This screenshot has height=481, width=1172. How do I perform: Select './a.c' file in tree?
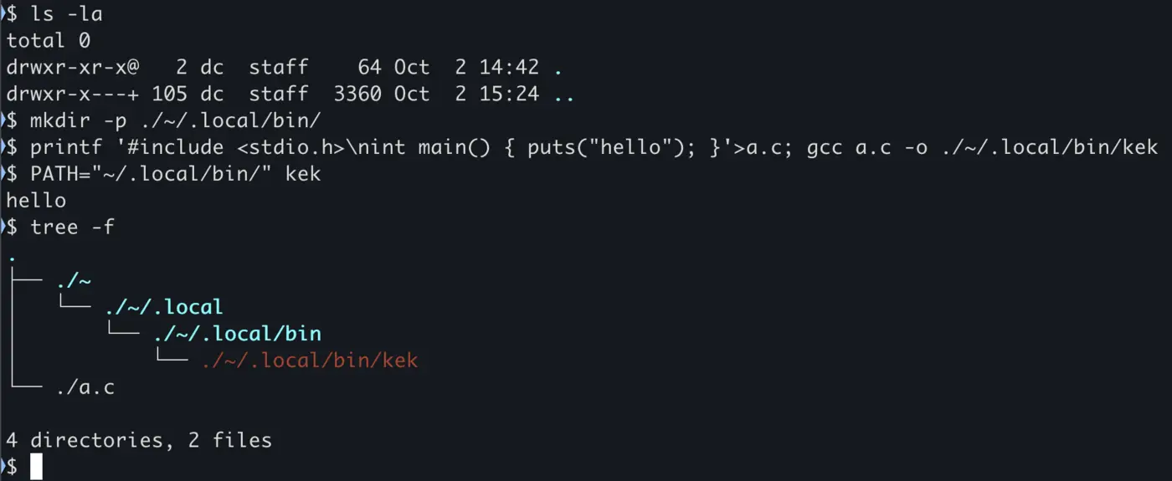coord(85,388)
